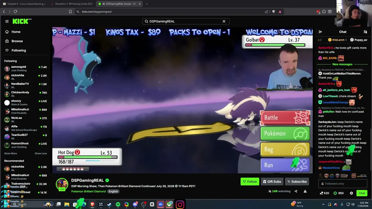
Task: Open the Xbox app in taskbar
Action: [x=169, y=204]
